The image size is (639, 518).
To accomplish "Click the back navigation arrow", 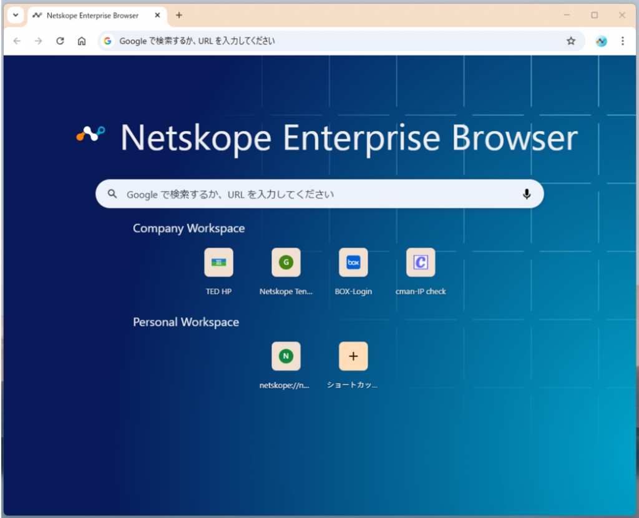I will tap(17, 41).
